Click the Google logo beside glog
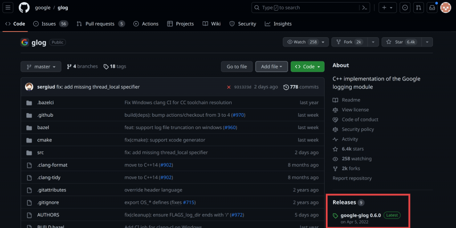The height and width of the screenshot is (228, 456). (25, 42)
